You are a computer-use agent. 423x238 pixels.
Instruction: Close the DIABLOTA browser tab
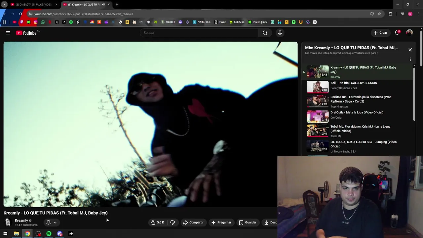click(56, 5)
